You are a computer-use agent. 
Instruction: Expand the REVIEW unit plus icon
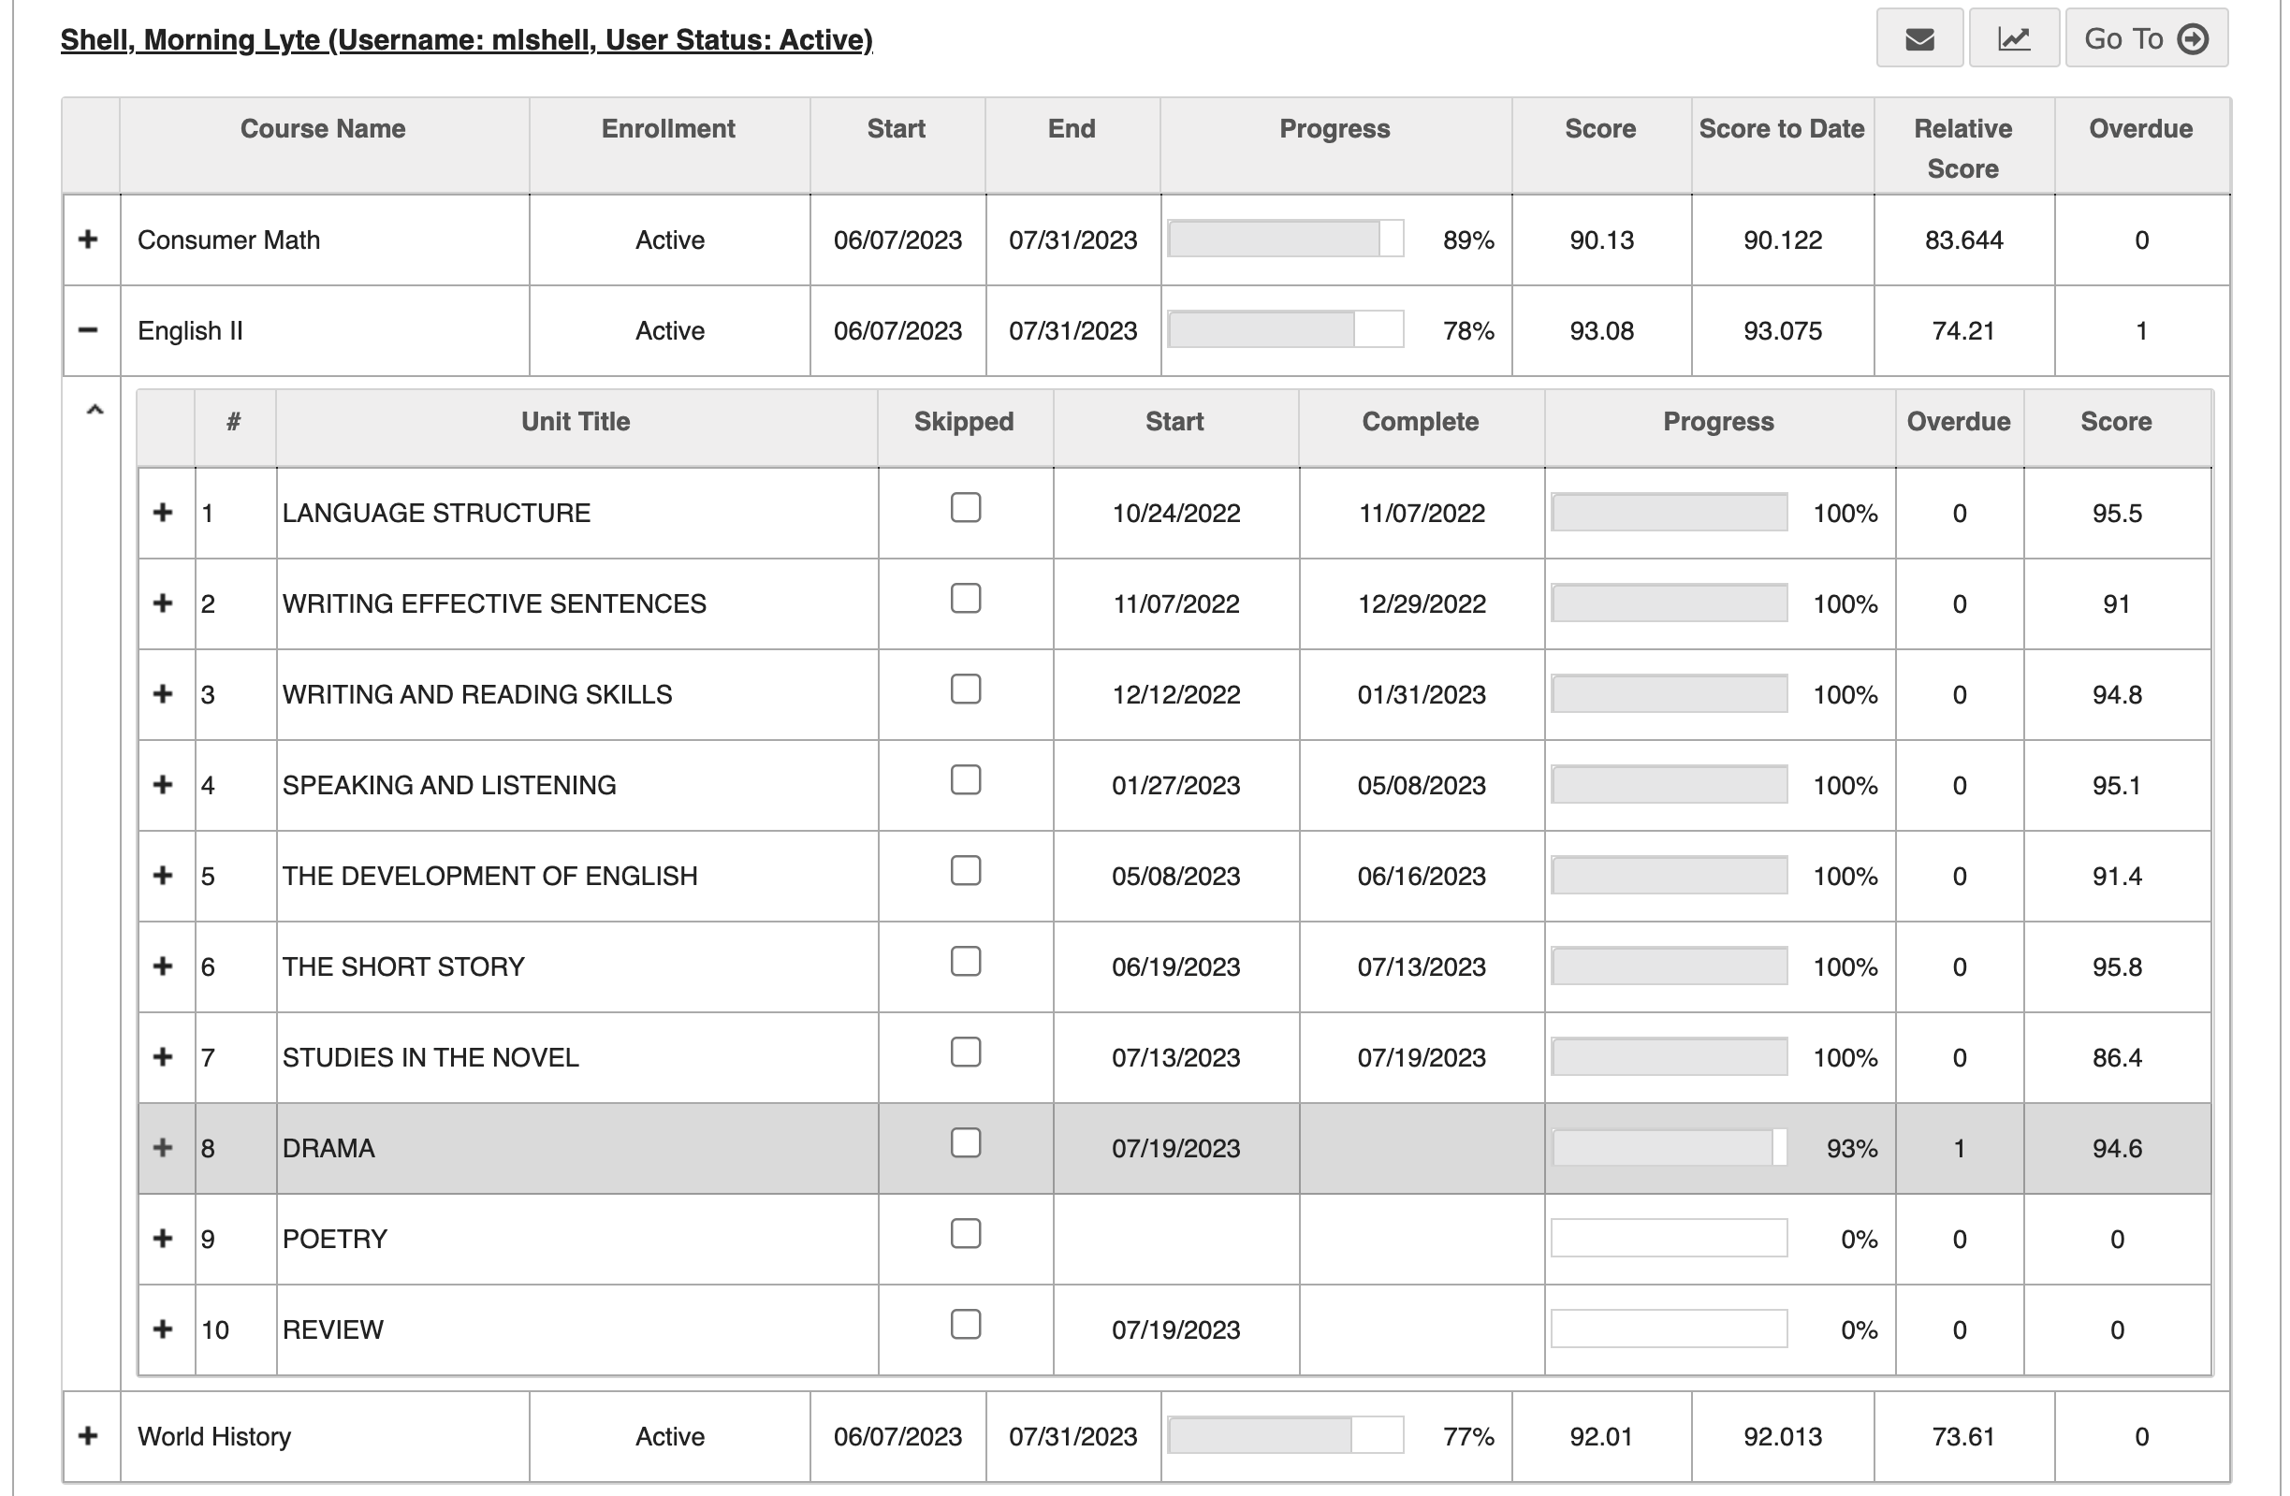click(x=164, y=1329)
